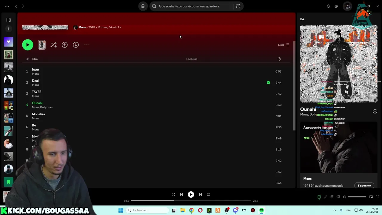Viewport: 382px width, 215px height.
Task: Skip to next track
Action: pos(201,194)
